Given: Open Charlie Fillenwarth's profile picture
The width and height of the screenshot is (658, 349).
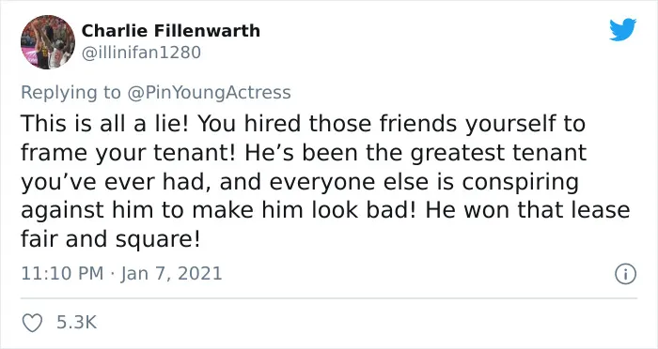Looking at the screenshot, I should coord(48,42).
